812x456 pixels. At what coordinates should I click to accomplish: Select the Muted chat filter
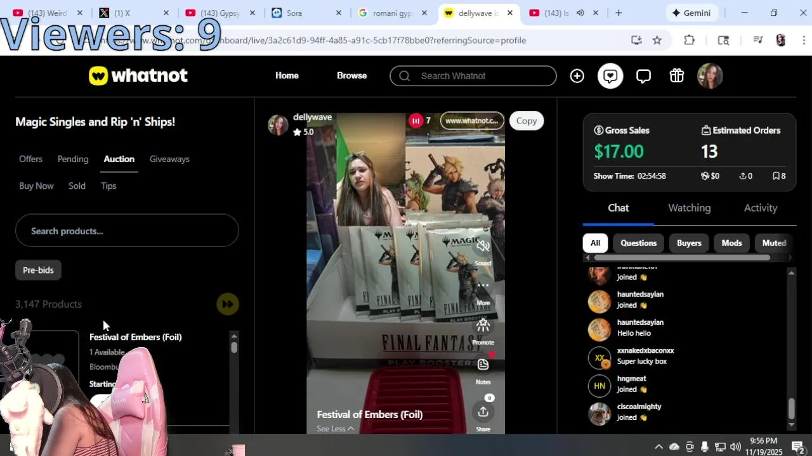(774, 243)
